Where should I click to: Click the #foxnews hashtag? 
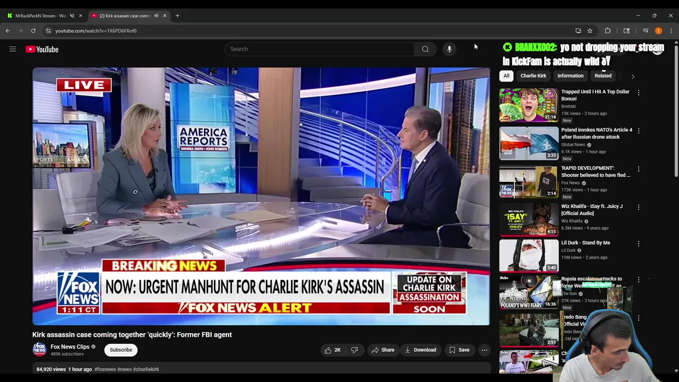tap(105, 369)
